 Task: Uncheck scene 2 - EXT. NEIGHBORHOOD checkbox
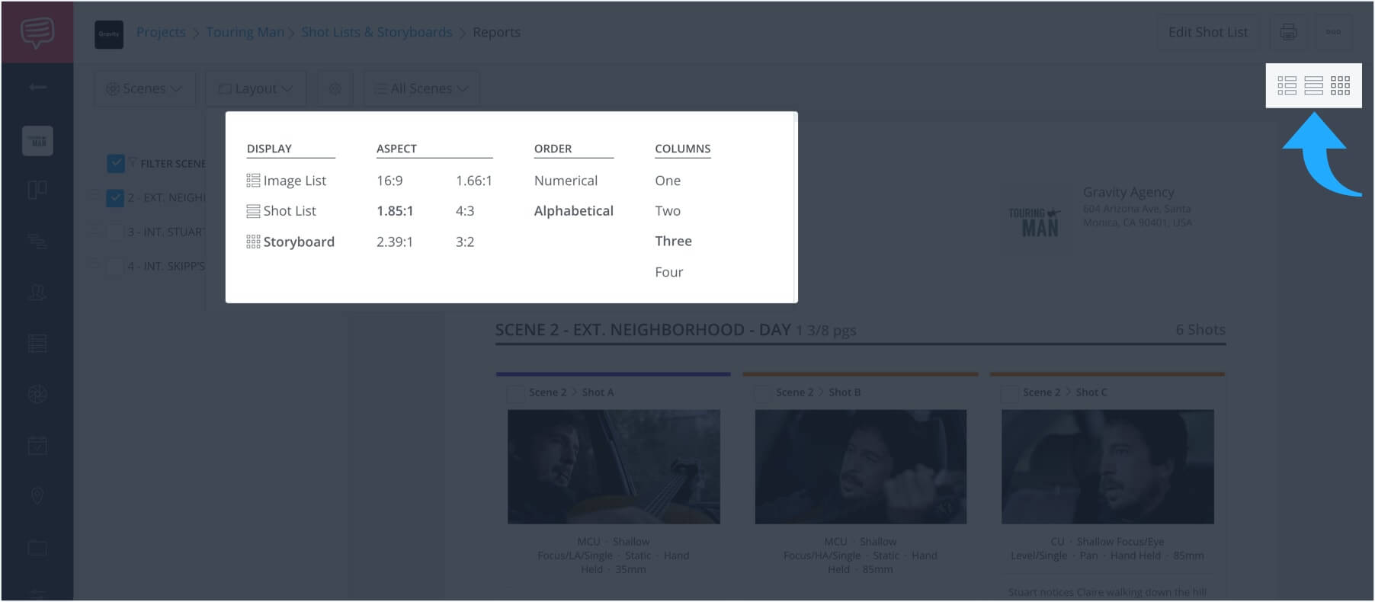115,198
